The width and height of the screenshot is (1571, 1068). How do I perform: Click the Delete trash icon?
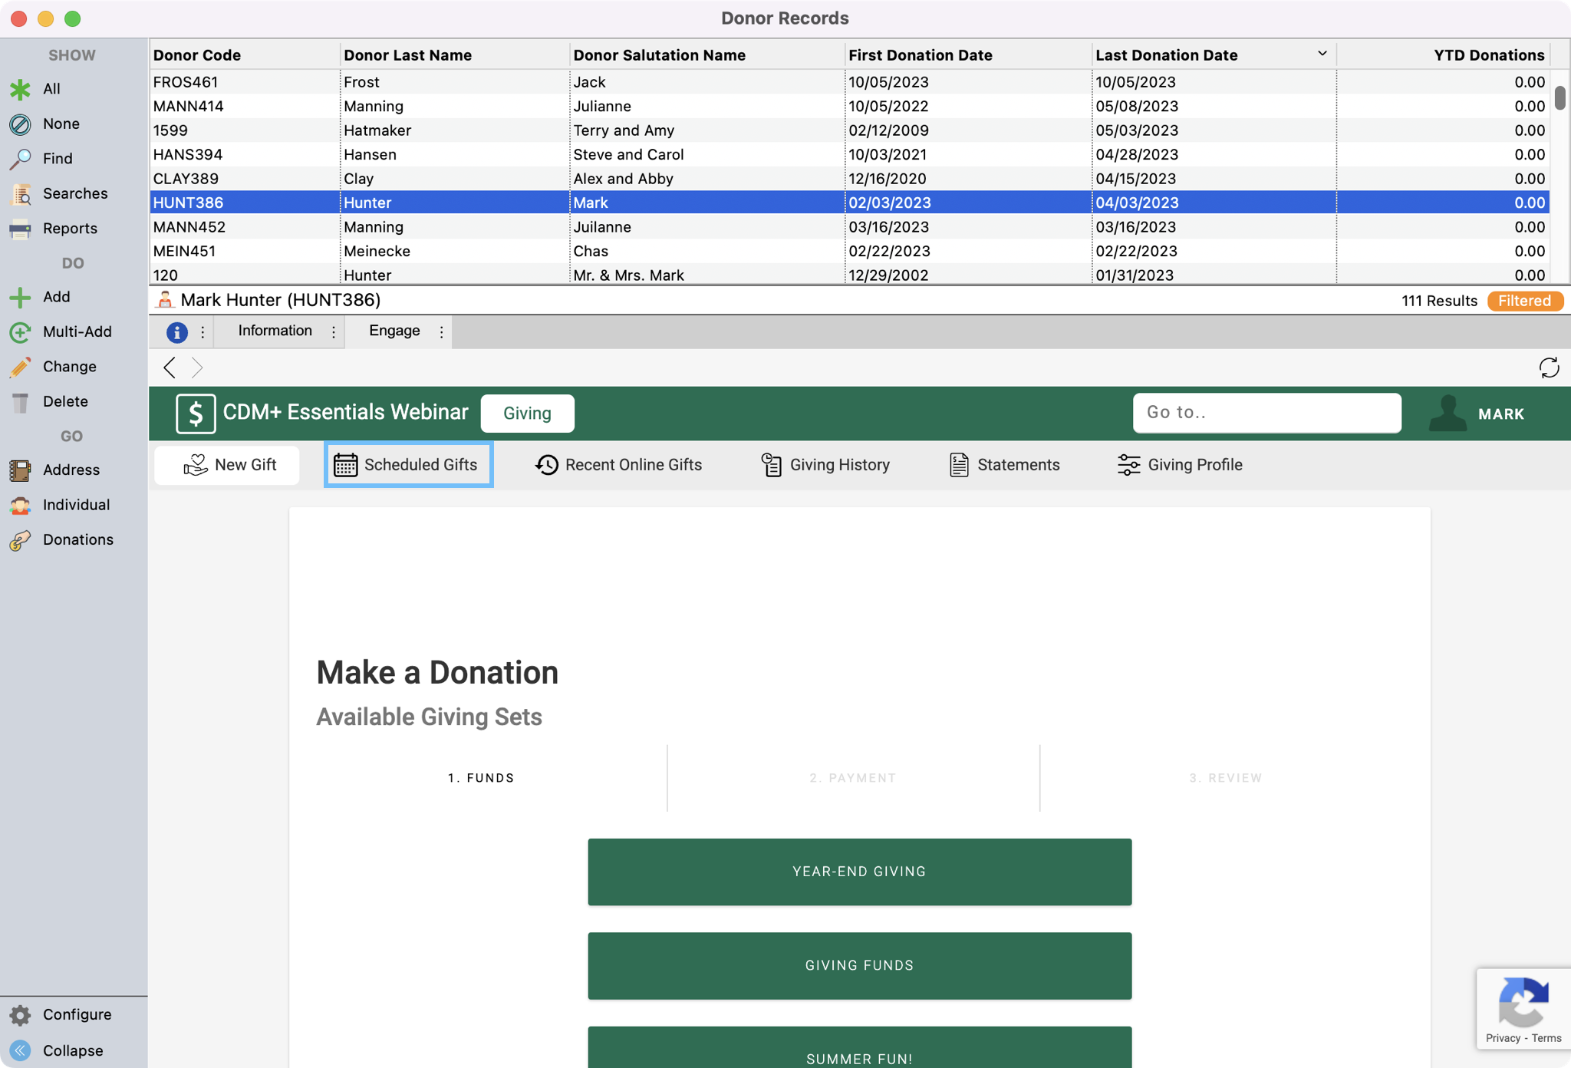tap(21, 402)
